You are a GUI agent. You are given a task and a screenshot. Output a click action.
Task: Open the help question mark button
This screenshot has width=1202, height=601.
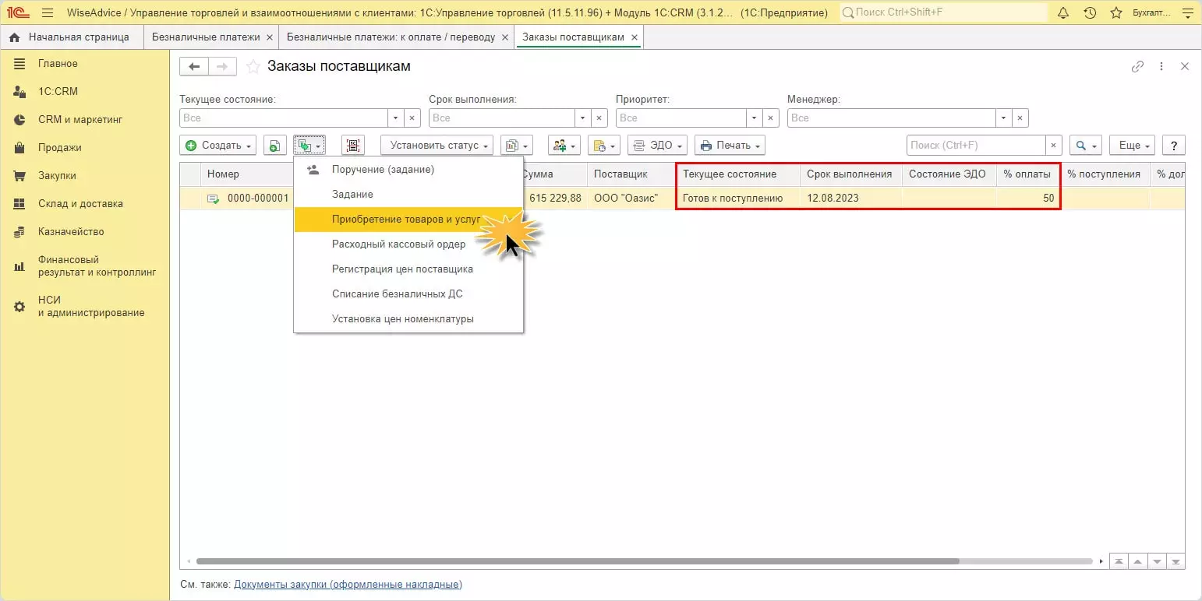coord(1173,146)
